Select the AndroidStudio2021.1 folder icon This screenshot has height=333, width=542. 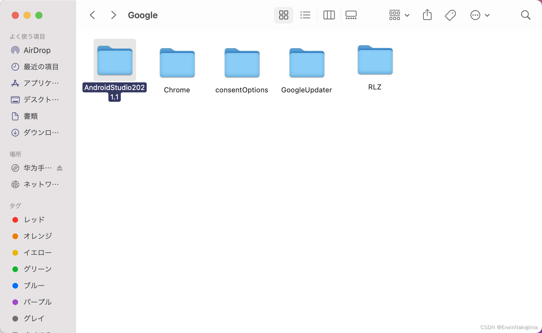point(115,60)
